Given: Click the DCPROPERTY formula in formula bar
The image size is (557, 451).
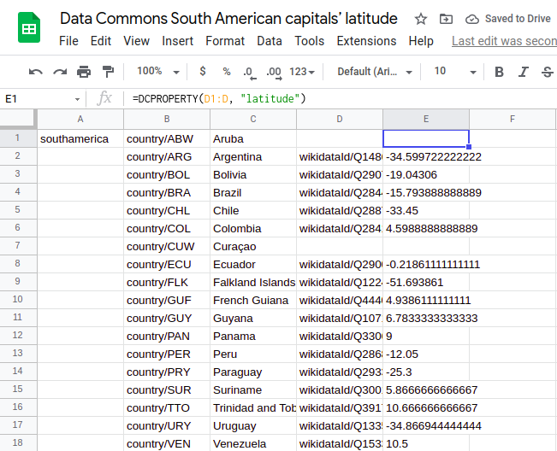Looking at the screenshot, I should pos(219,98).
